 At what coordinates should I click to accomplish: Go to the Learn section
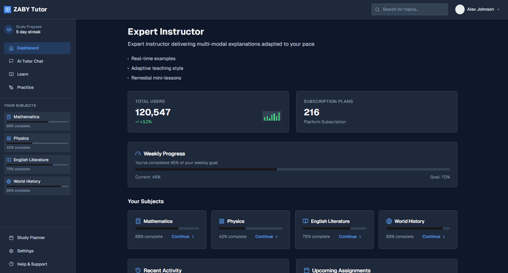[x=37, y=74]
